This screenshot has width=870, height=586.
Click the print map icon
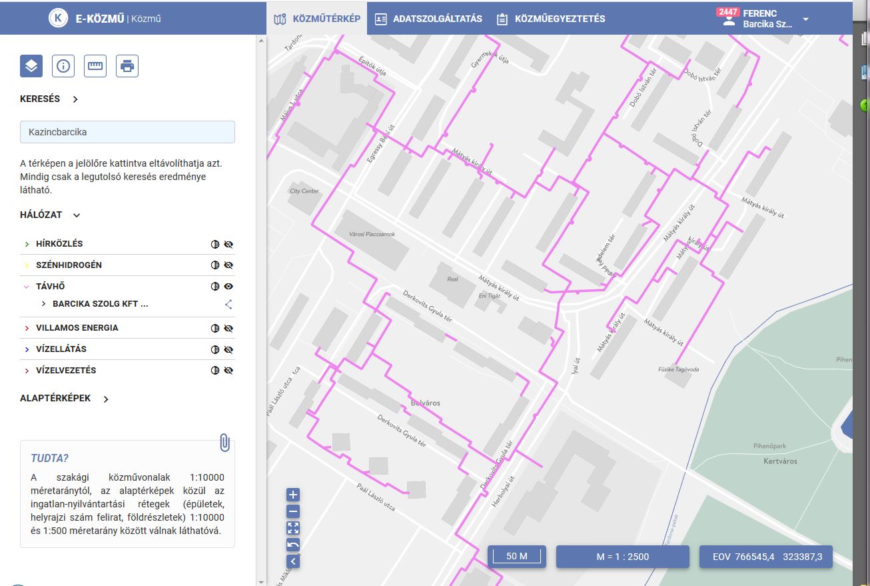click(127, 66)
